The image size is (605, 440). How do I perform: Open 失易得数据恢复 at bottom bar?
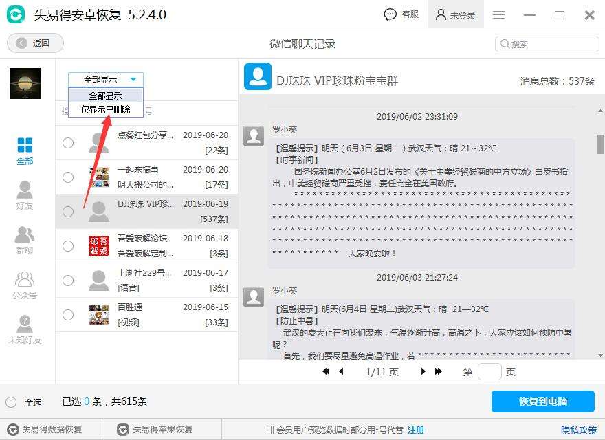(45, 430)
